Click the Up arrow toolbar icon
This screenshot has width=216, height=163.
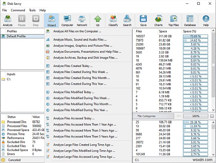click(98, 21)
